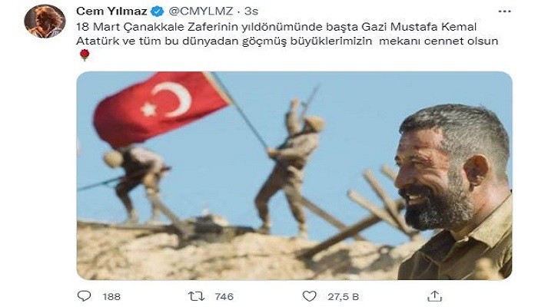
Task: Click the 188 replies count
Action: pos(111,296)
